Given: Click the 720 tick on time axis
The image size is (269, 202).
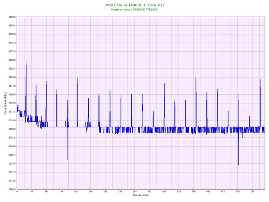Looking at the screenshot, I should 238,192.
